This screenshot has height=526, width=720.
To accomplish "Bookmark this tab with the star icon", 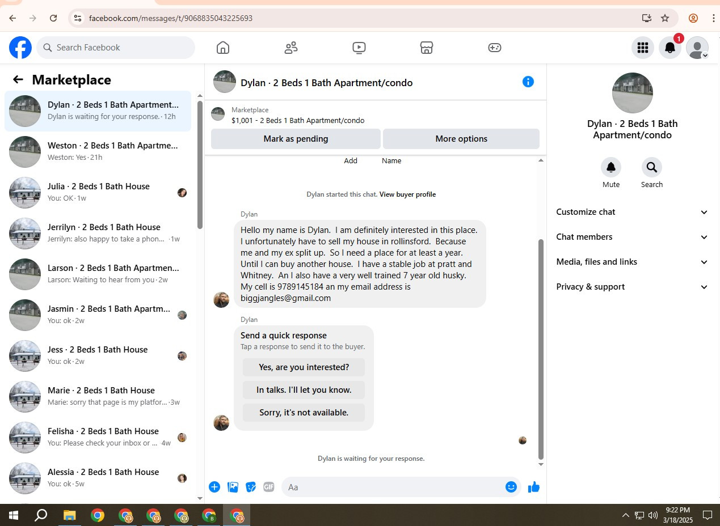I will tap(665, 18).
